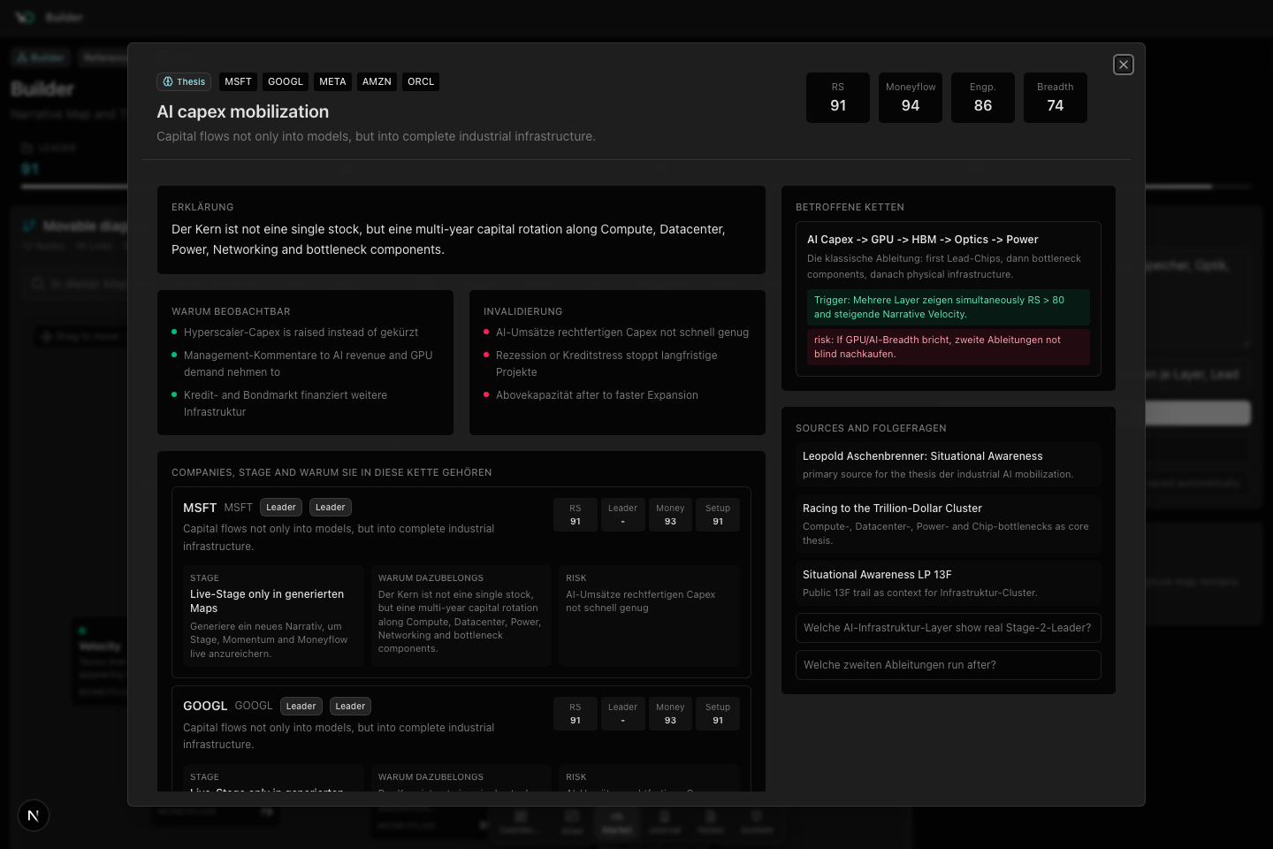Click the GOOGL row Setup 91 tile
The height and width of the screenshot is (849, 1273).
click(718, 714)
